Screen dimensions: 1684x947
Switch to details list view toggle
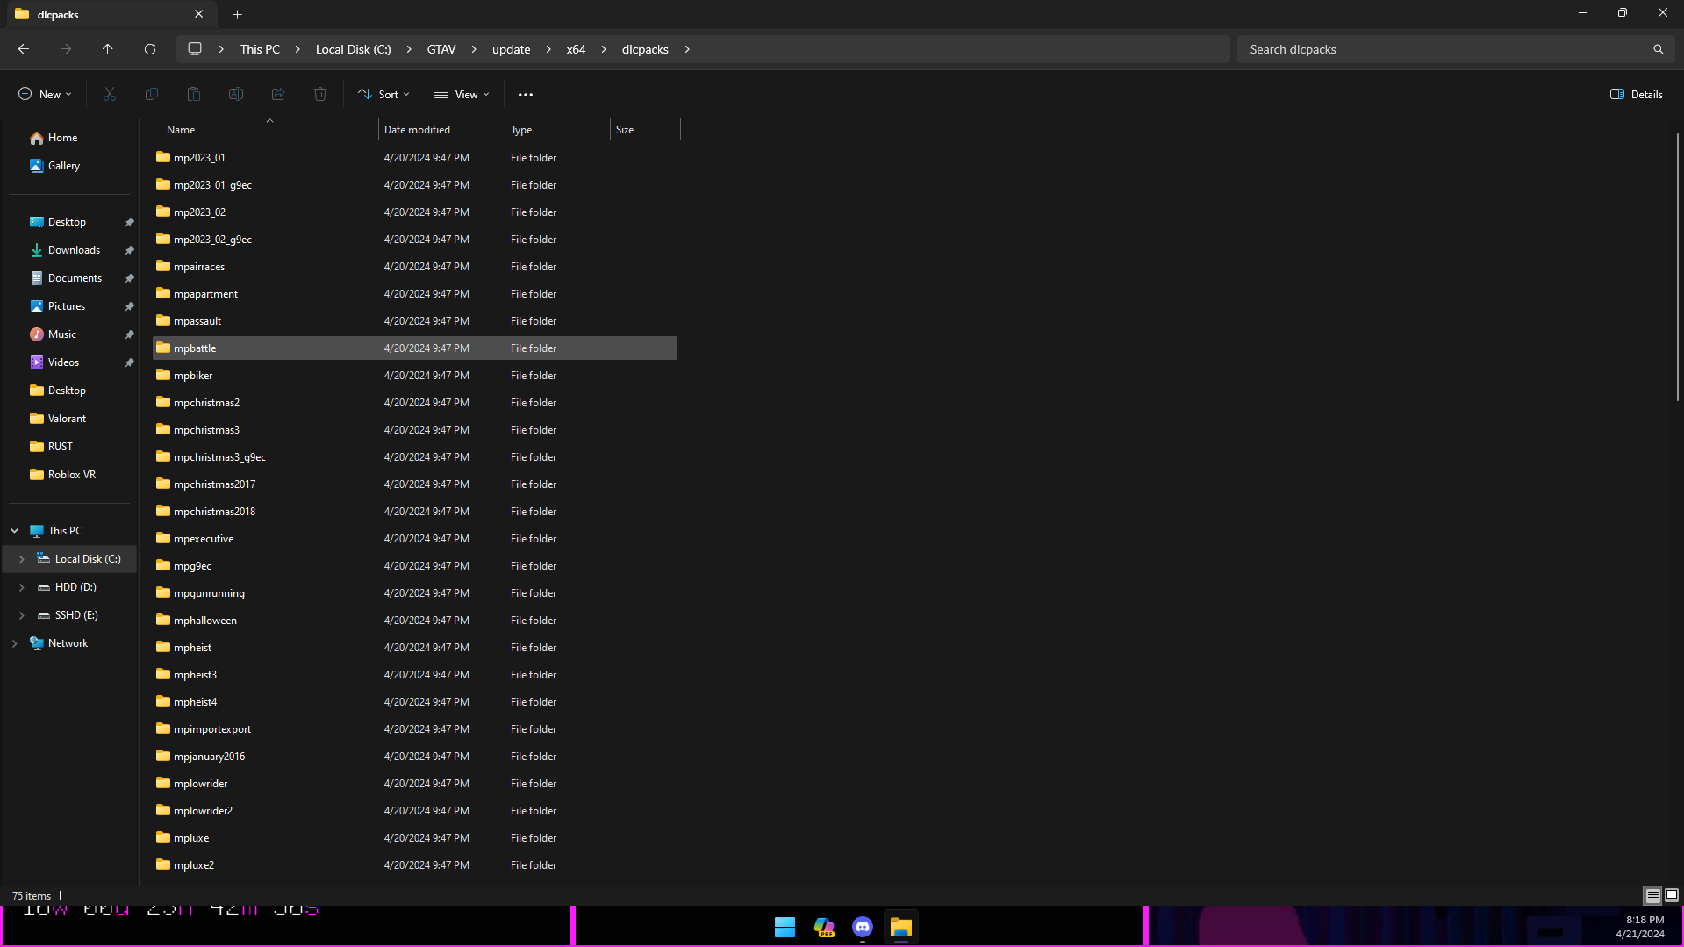click(1652, 895)
